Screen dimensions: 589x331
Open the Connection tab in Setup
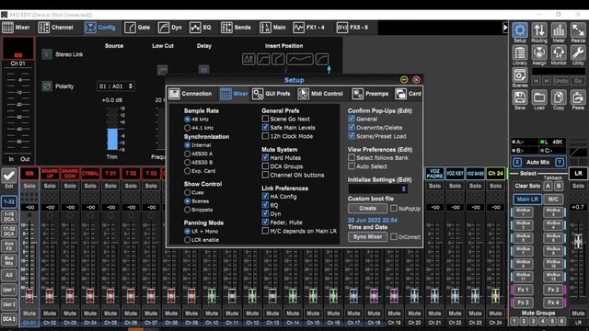tap(191, 94)
